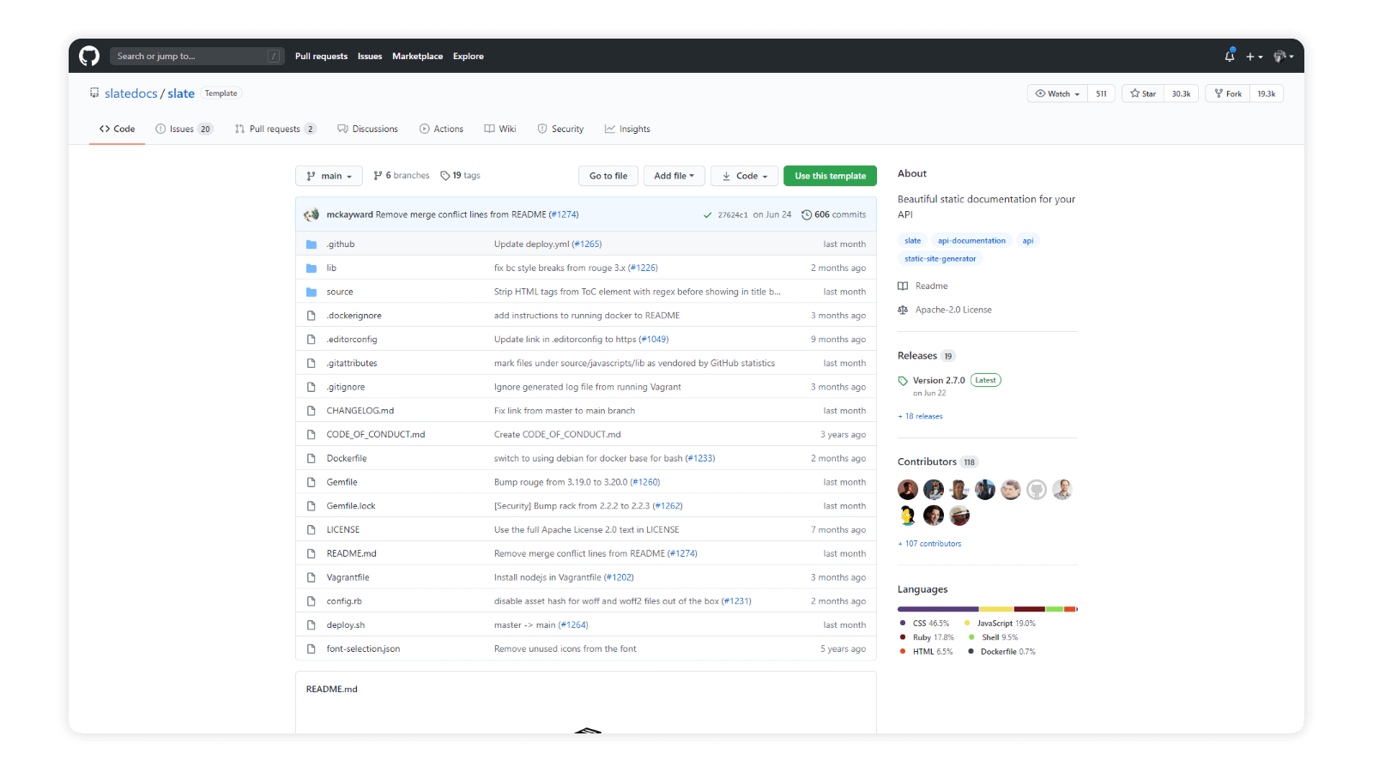Open the source folder
Viewport: 1373px width, 772px height.
(340, 292)
